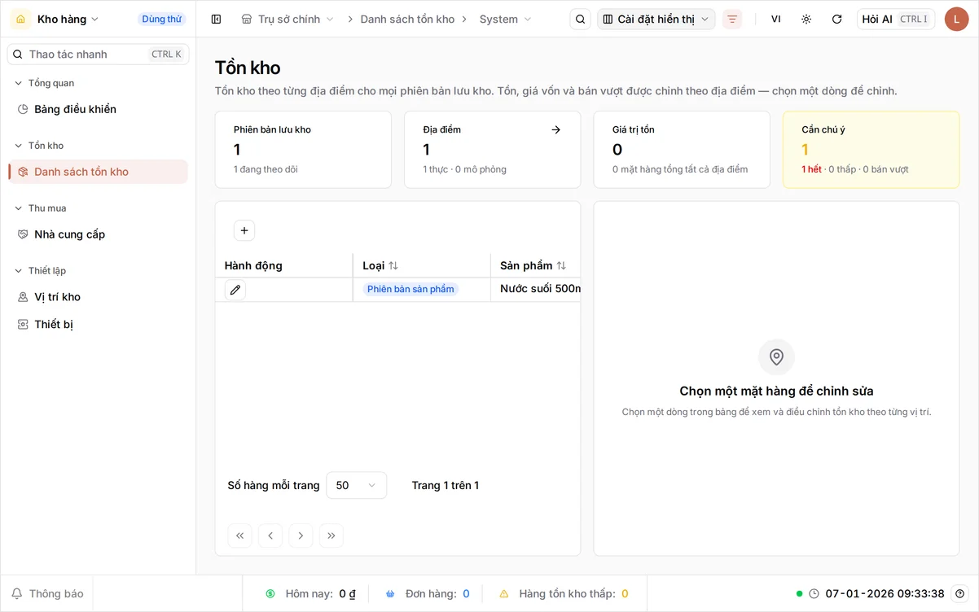Click the arrow on Địa điểm card
This screenshot has height=612, width=979.
click(x=555, y=129)
